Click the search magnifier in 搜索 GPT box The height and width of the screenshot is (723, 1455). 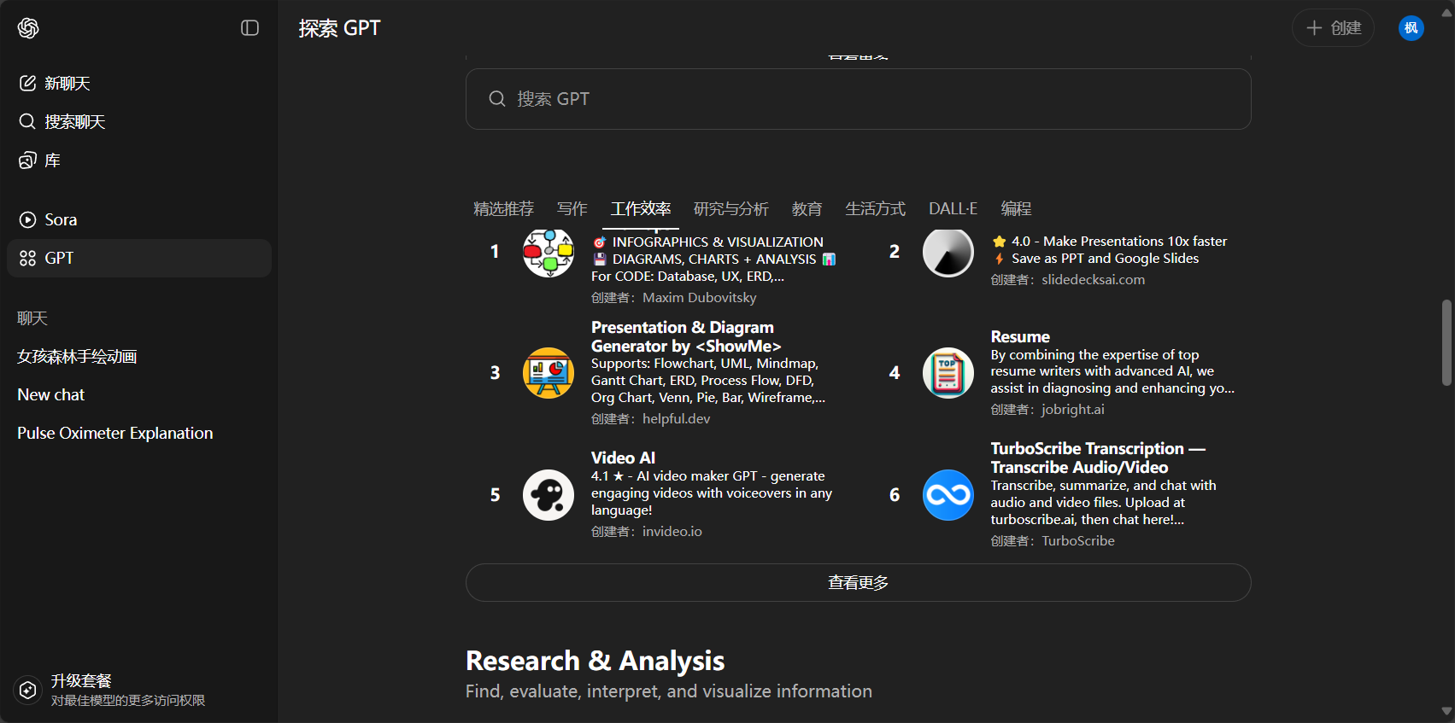point(497,99)
